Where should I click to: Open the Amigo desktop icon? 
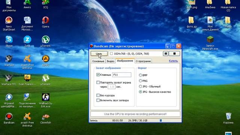click(27, 3)
